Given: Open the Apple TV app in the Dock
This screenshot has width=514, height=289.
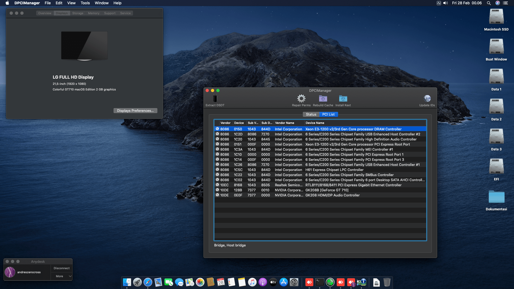Looking at the screenshot, I should pyautogui.click(x=273, y=282).
